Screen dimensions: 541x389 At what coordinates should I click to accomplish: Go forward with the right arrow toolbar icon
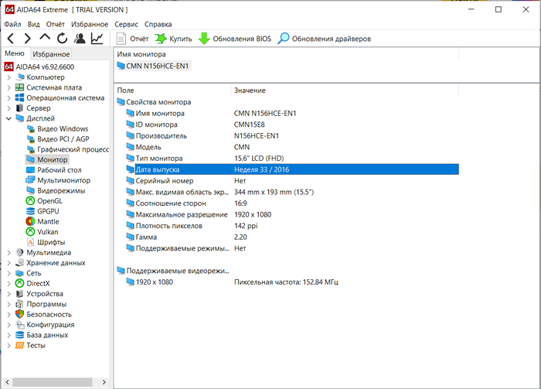[x=28, y=39]
